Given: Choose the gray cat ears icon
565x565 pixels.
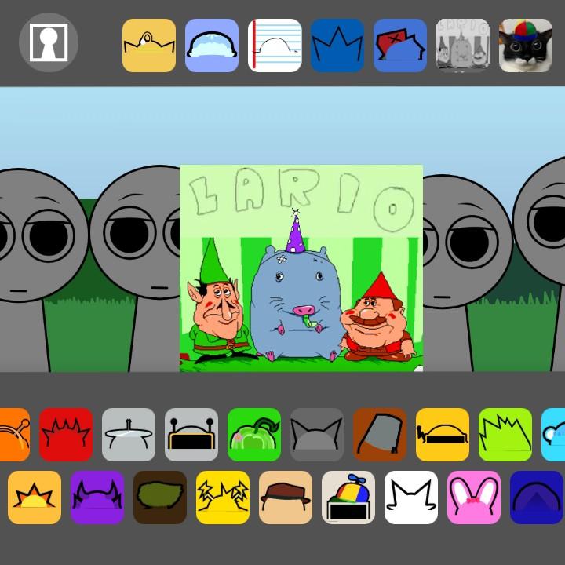Looking at the screenshot, I should (317, 435).
